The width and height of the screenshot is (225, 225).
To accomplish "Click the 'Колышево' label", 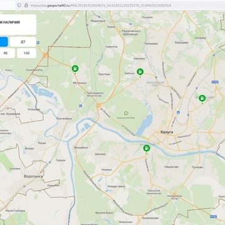I will point(34,109).
